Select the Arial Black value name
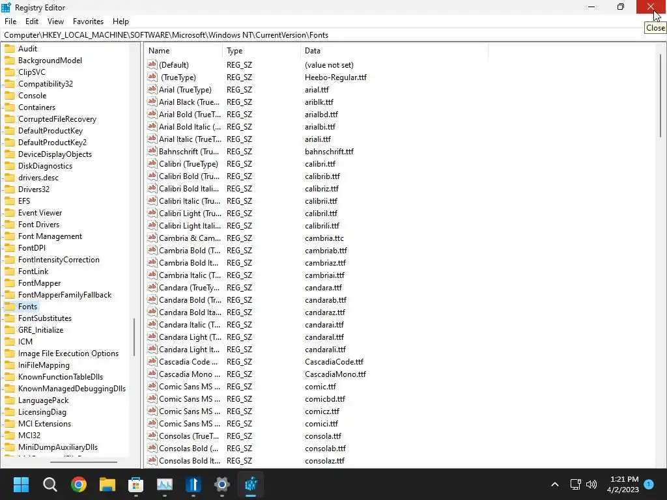The image size is (667, 500). tap(190, 102)
